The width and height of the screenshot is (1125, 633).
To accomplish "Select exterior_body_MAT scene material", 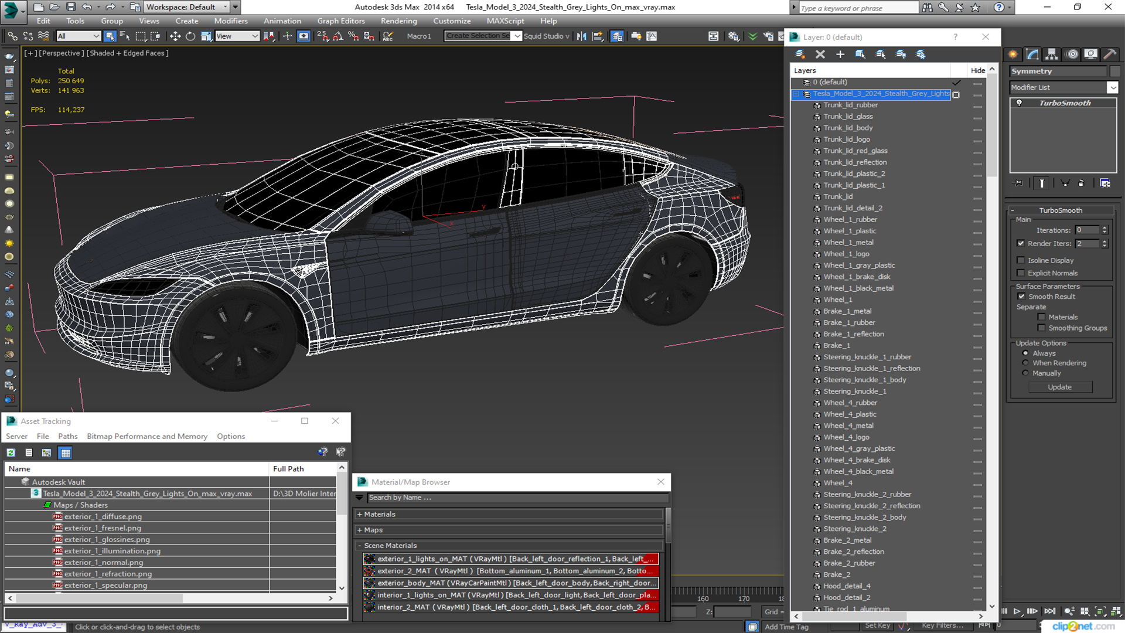I will [511, 583].
